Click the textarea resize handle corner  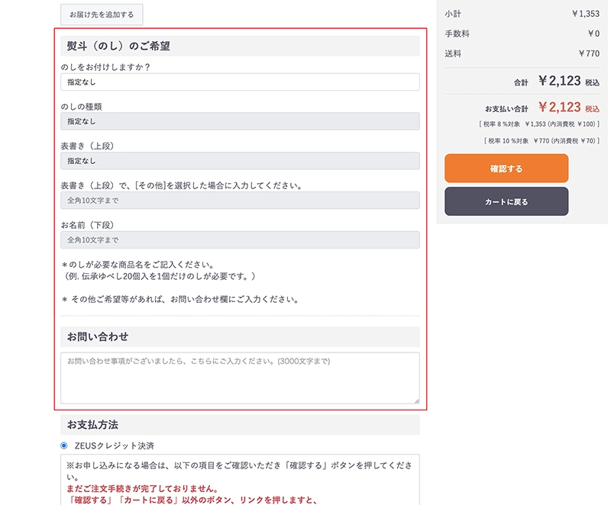coord(416,400)
